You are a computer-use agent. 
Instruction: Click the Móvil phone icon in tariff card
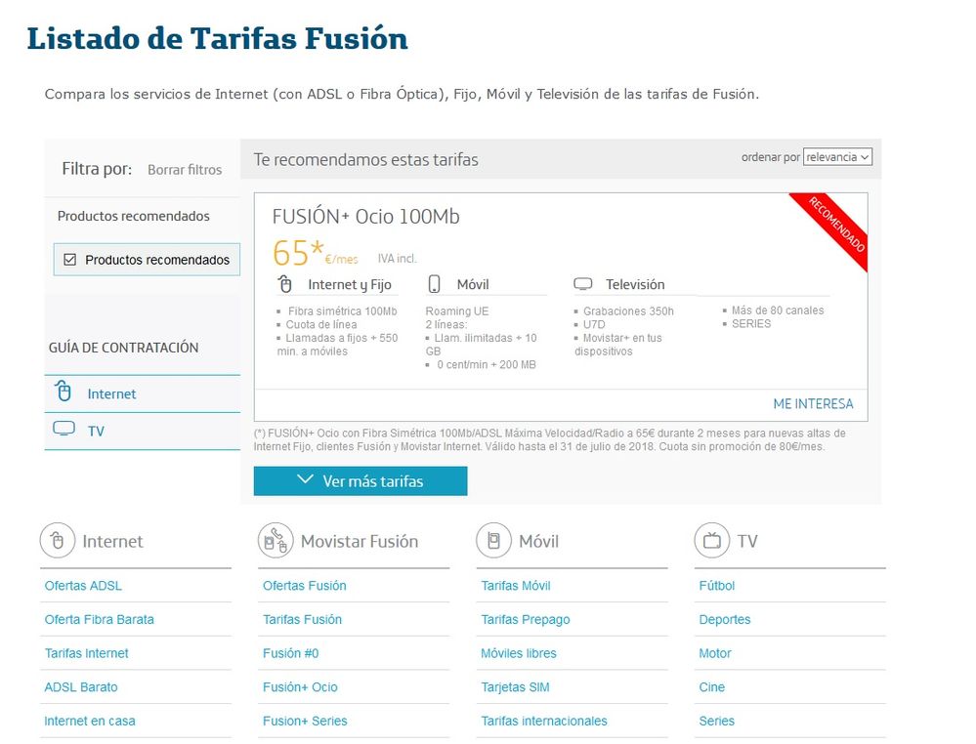(435, 284)
